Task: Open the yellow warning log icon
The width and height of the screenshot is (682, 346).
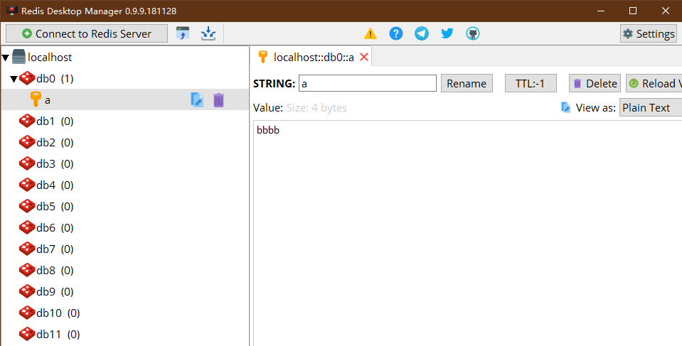Action: pyautogui.click(x=370, y=33)
